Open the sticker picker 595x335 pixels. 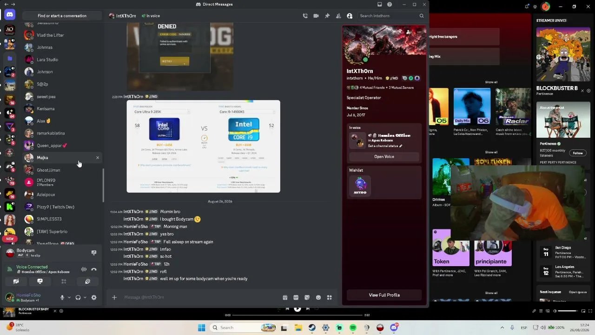(307, 297)
